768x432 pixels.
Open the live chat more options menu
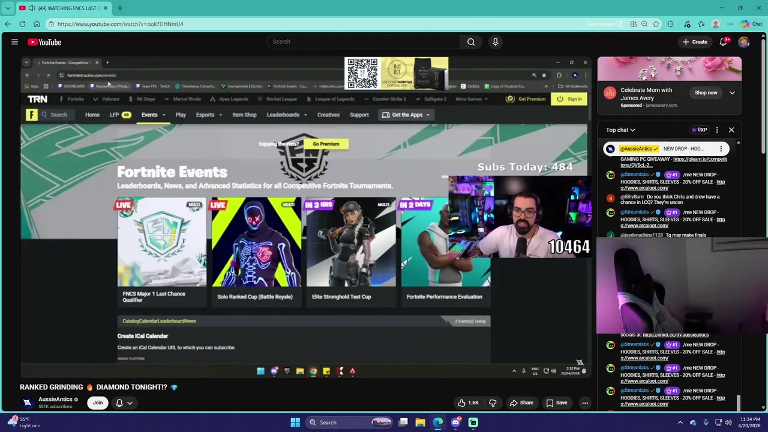coord(717,130)
